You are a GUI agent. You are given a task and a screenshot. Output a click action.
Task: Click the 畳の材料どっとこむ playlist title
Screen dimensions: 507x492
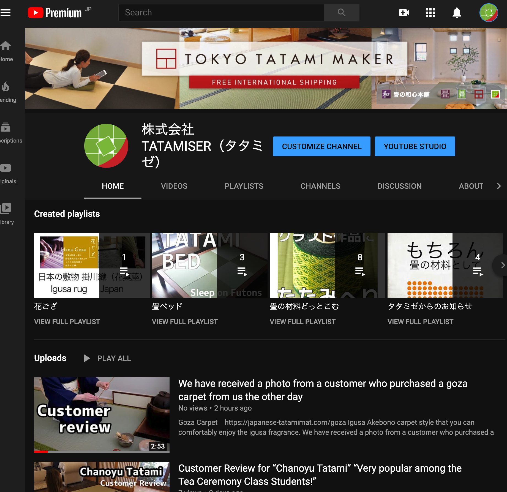point(304,306)
